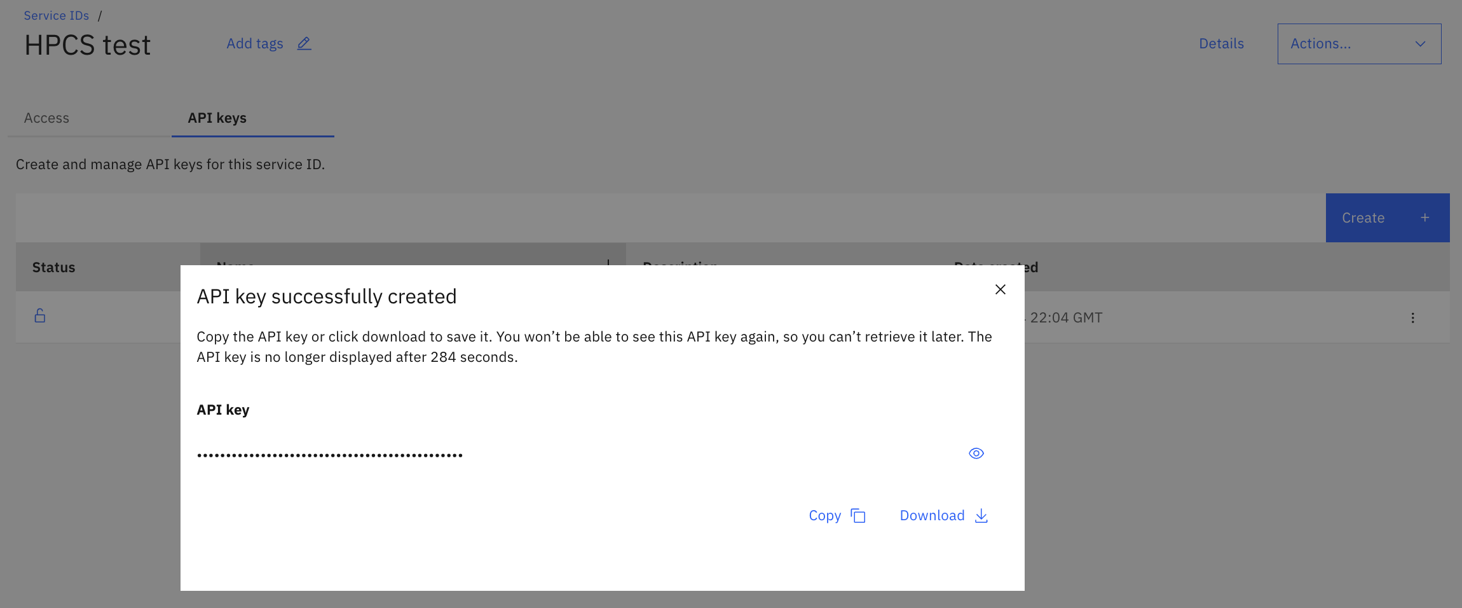Click the sort arrow on the Name column
This screenshot has width=1462, height=608.
[608, 264]
